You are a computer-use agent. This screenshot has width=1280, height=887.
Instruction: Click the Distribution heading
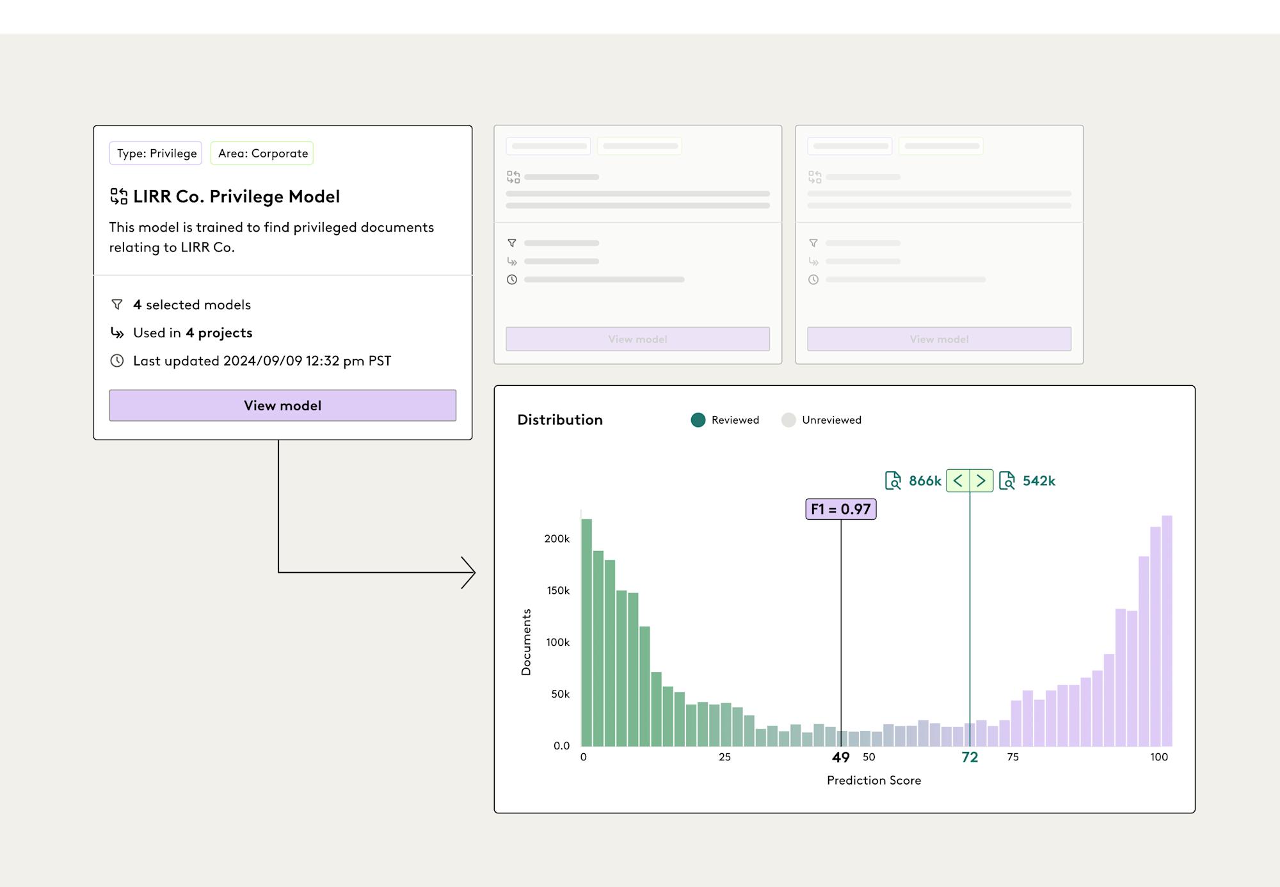560,420
